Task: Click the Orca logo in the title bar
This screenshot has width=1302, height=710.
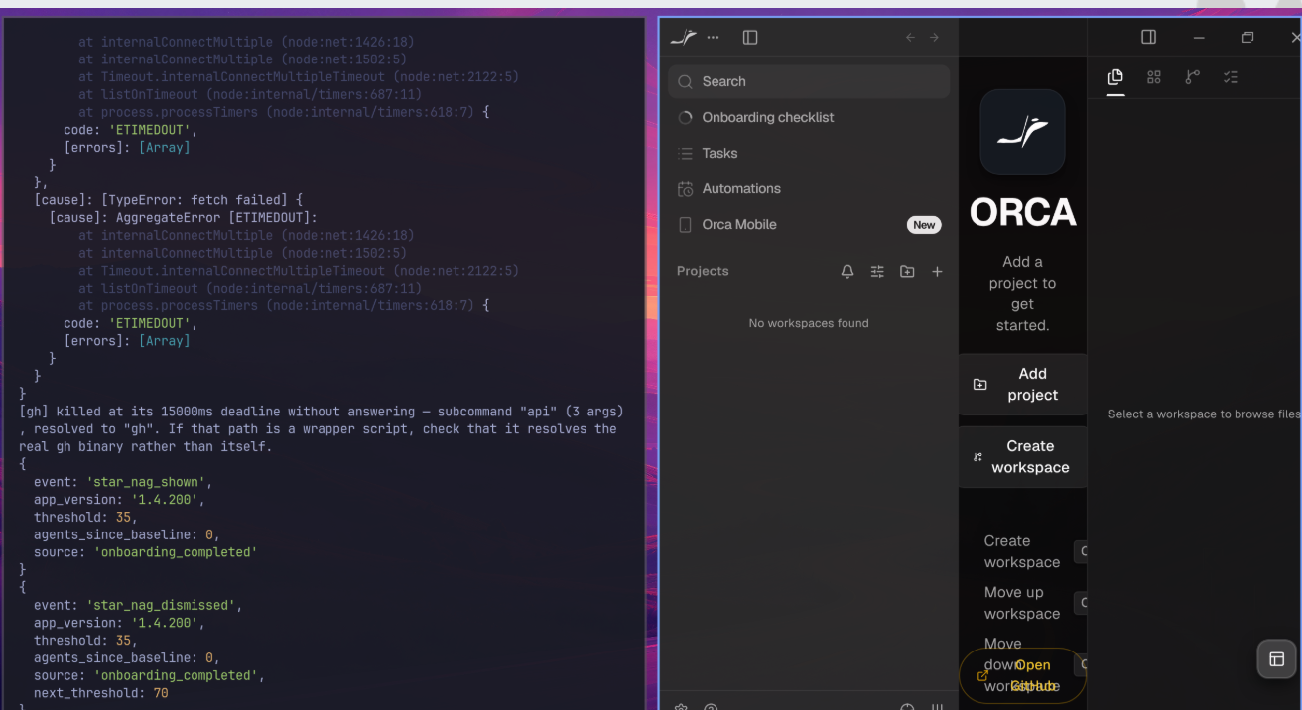Action: (x=683, y=37)
